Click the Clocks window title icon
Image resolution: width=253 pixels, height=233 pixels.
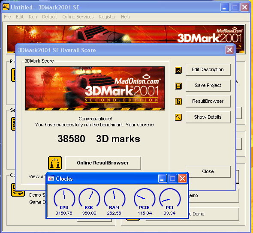pos(51,179)
